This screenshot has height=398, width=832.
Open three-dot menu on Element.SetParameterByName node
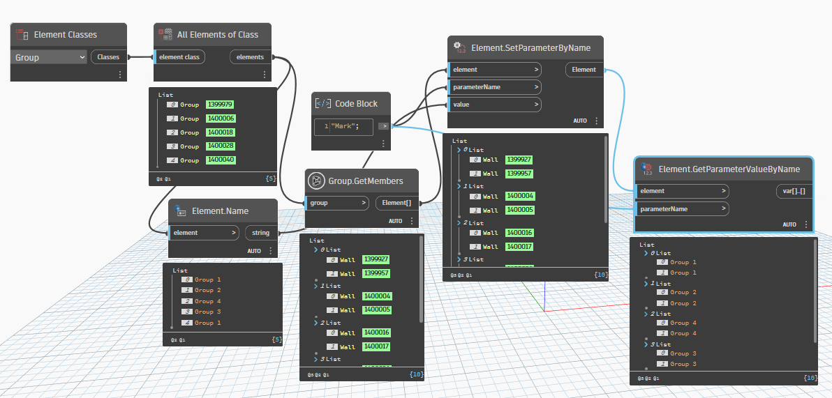[597, 121]
